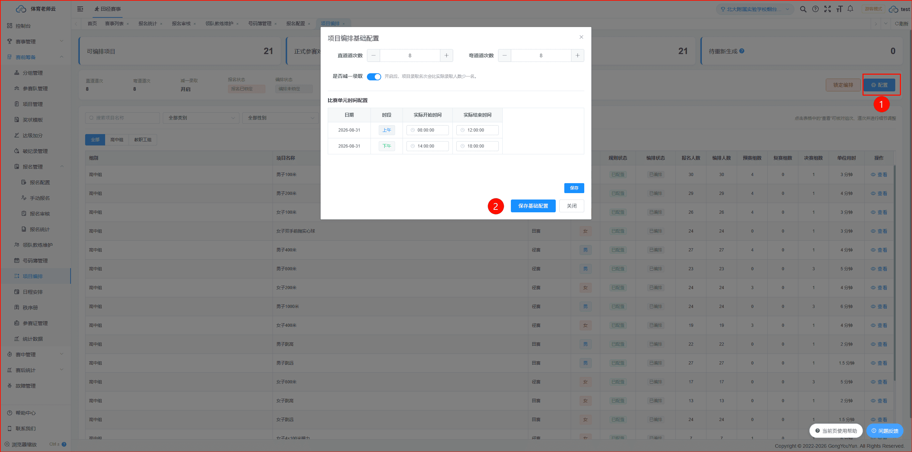Open 手动报名 in sidebar
This screenshot has width=912, height=452.
[x=36, y=198]
